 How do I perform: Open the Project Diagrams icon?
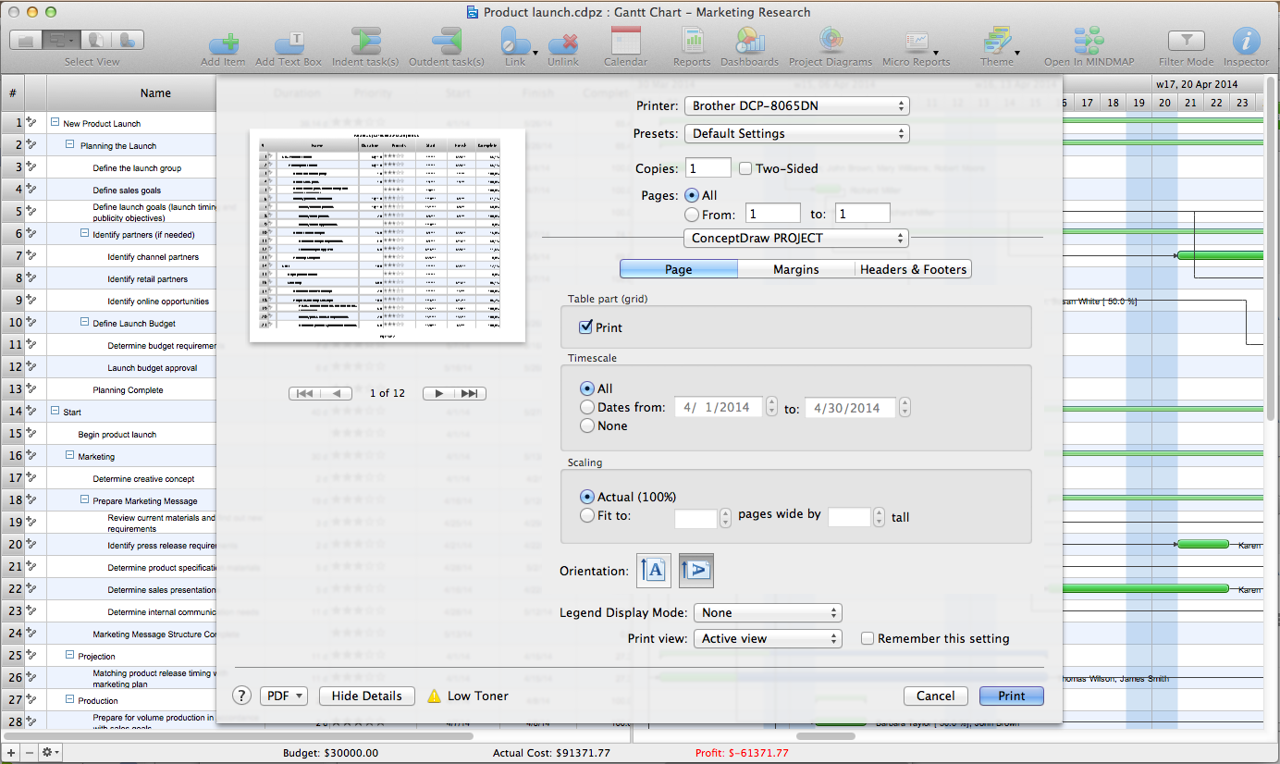[831, 41]
